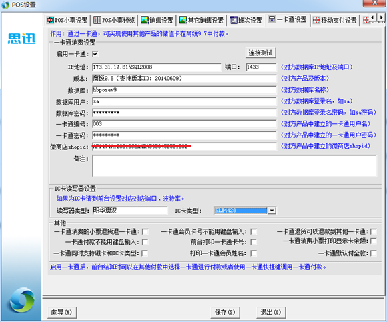Viewport: 387px width, 322px height.
Task: Tick 一卡通消费小票打印显示卡余额 checkbox
Action: coord(374,241)
